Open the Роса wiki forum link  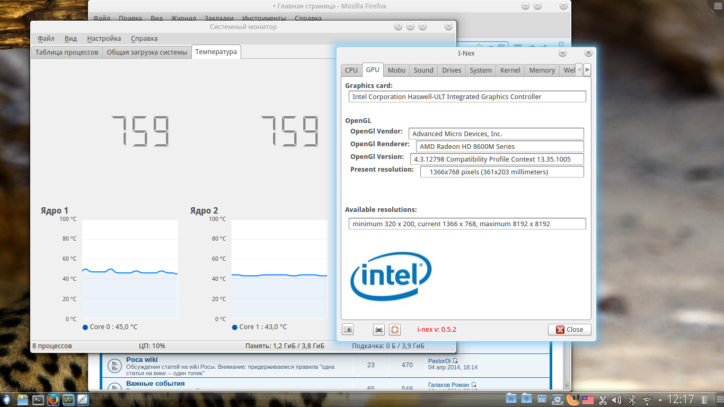pyautogui.click(x=142, y=359)
